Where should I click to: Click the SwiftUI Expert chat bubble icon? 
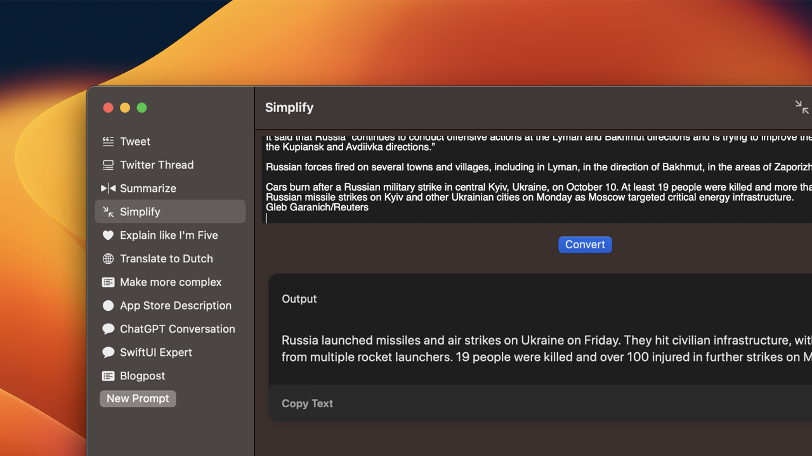click(108, 353)
